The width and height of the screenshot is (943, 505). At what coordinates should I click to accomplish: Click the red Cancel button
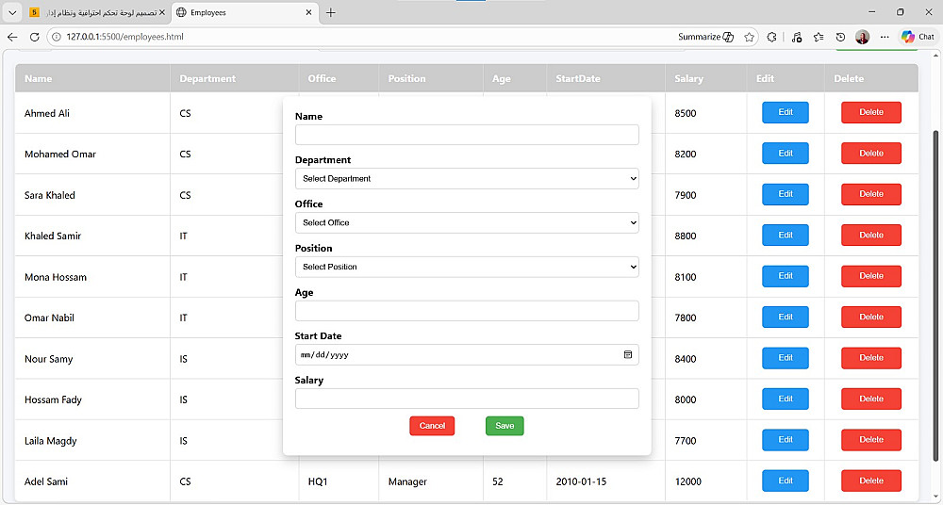[432, 426]
